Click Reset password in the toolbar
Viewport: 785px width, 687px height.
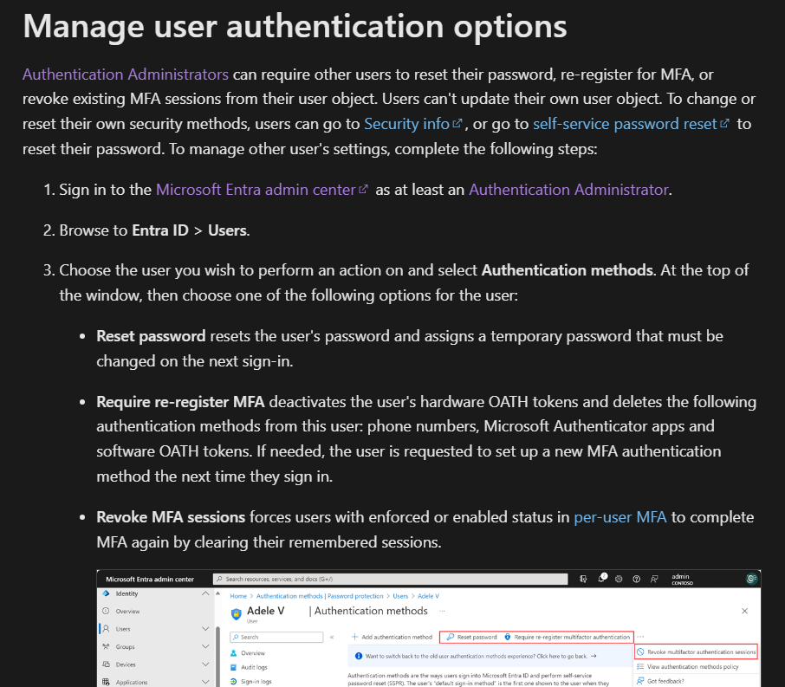click(471, 637)
